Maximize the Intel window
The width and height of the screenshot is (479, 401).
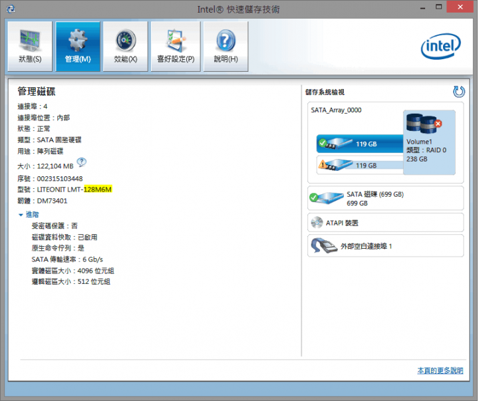438,7
